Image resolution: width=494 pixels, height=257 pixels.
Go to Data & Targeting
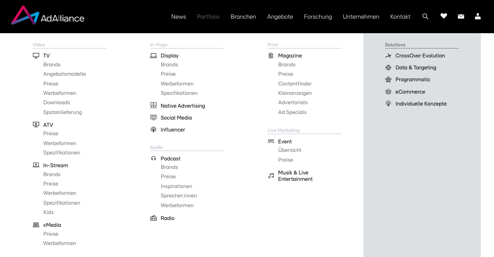415,68
